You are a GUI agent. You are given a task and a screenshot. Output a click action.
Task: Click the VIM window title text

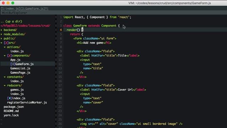point(170,3)
